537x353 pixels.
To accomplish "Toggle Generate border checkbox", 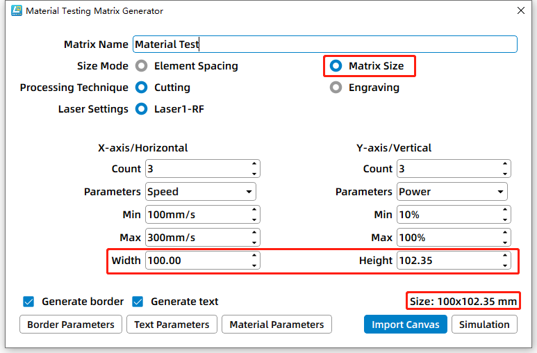I will [28, 302].
